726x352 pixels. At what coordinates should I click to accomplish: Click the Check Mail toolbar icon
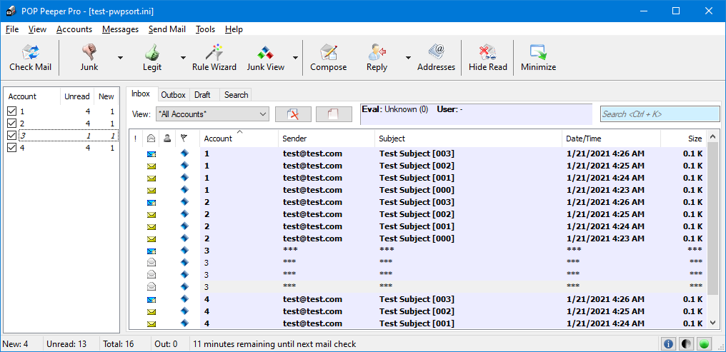31,57
